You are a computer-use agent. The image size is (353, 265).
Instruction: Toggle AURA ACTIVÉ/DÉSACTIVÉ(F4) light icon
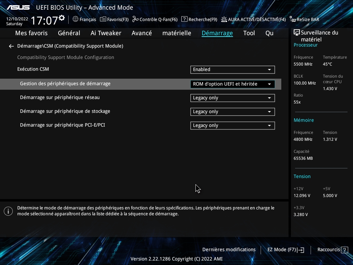[x=224, y=19]
